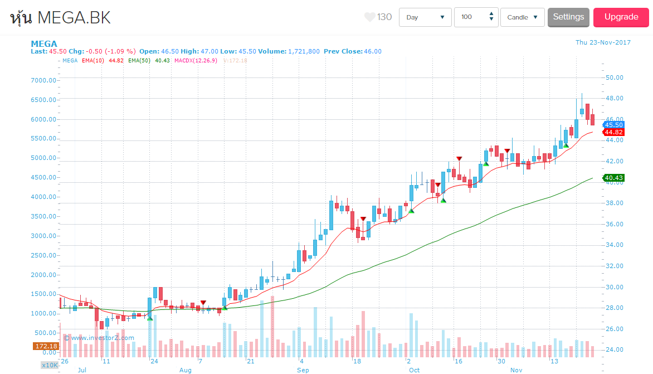The width and height of the screenshot is (653, 374).
Task: Decrease the bar count with the down arrow
Action: 491,20
